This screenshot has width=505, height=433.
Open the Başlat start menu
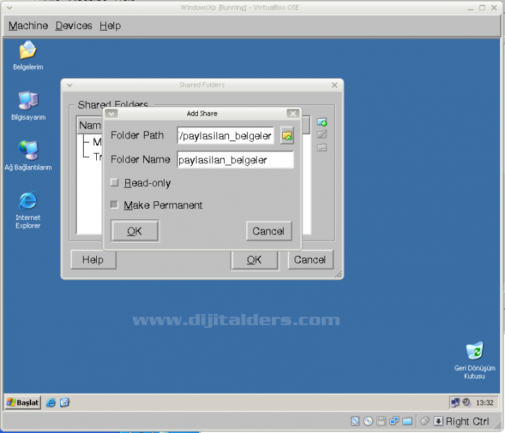(x=23, y=403)
